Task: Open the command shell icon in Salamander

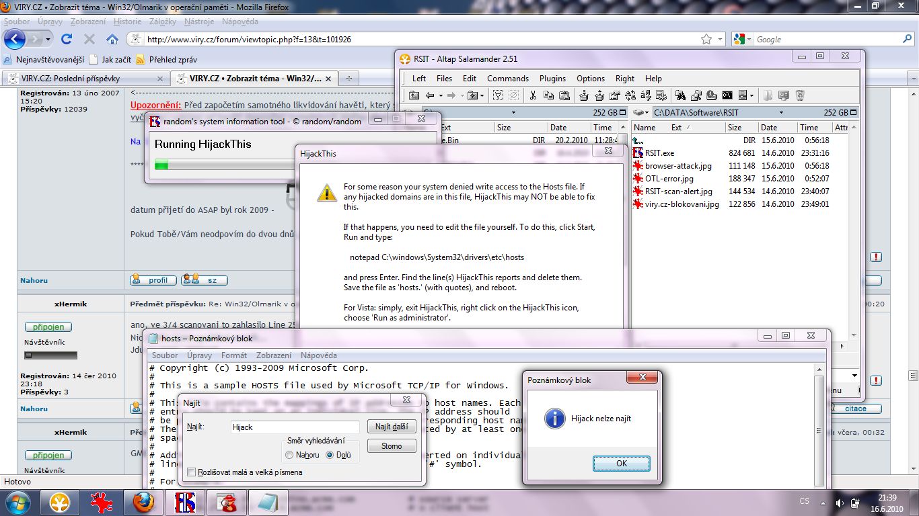Action: tap(727, 95)
